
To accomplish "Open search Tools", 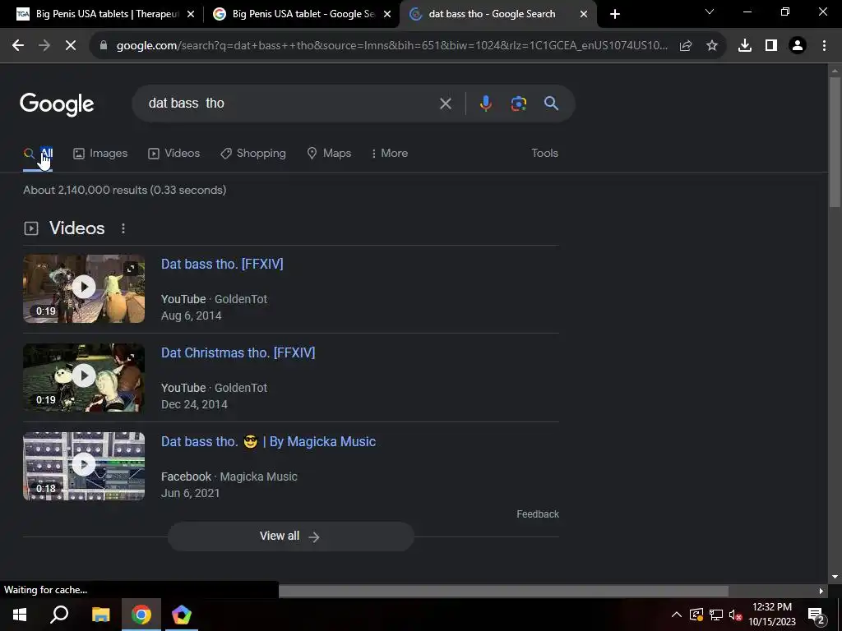I will coord(544,154).
